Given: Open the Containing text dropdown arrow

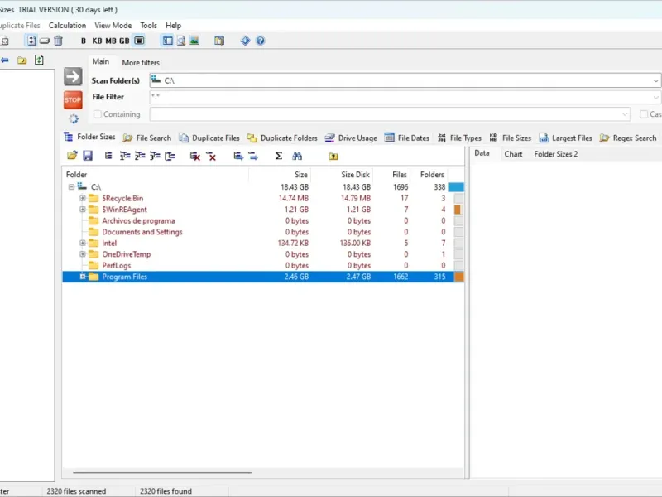Looking at the screenshot, I should pyautogui.click(x=625, y=114).
